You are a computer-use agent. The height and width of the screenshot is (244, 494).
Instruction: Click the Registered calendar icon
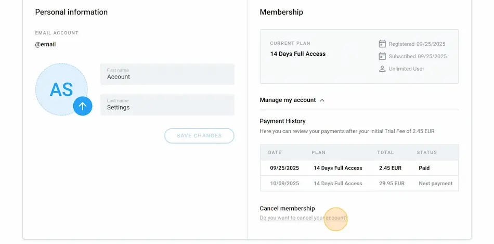click(382, 44)
